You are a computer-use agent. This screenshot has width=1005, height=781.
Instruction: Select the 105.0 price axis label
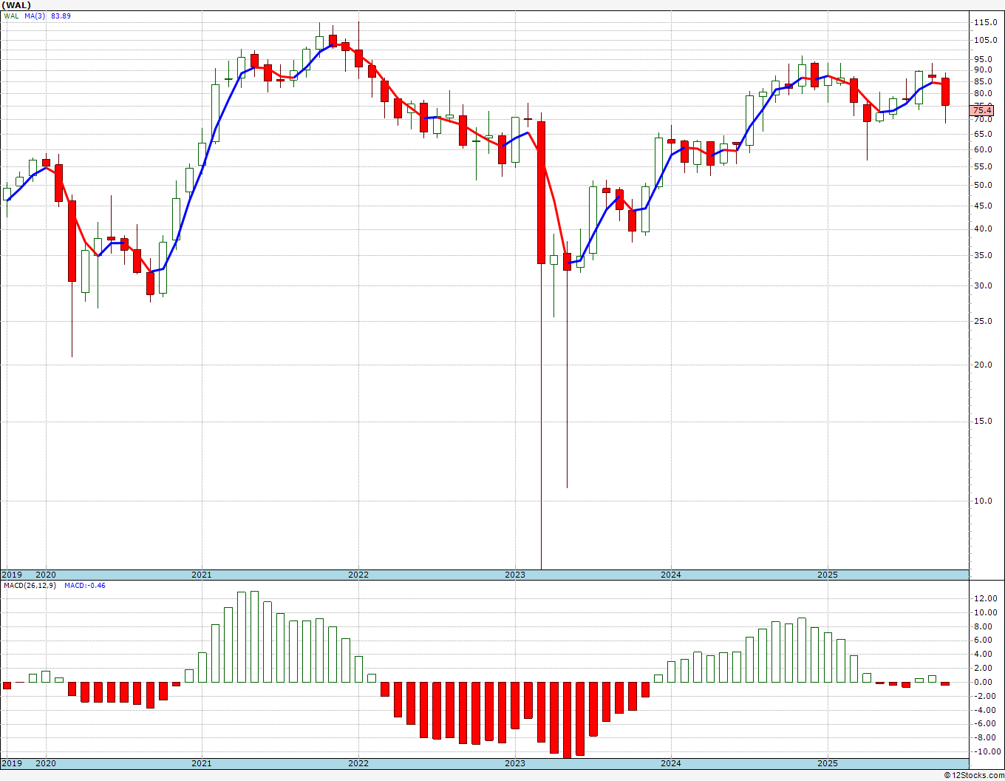point(986,40)
